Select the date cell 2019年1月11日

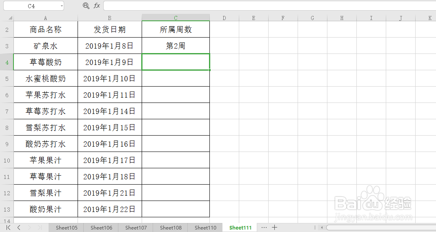click(109, 95)
